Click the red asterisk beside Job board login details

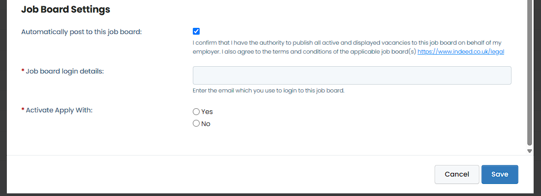[23, 70]
